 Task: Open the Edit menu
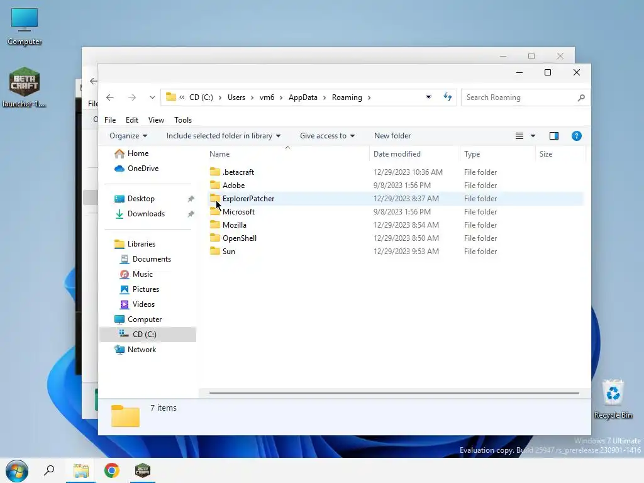pyautogui.click(x=132, y=120)
